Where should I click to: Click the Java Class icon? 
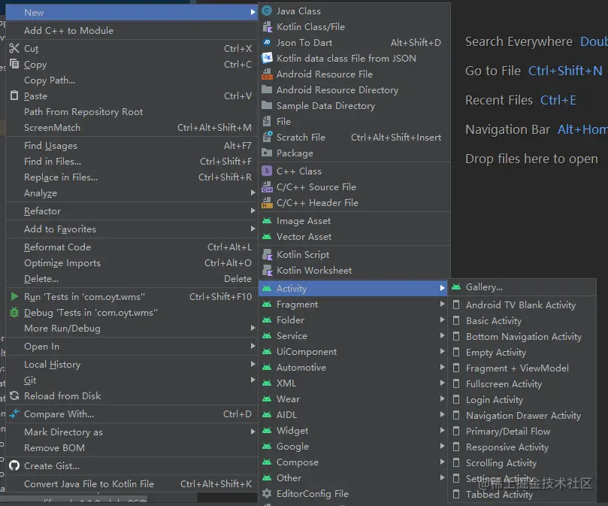tap(267, 11)
